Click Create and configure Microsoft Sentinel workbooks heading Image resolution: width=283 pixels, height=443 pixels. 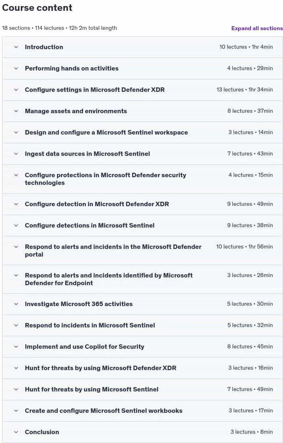104,410
